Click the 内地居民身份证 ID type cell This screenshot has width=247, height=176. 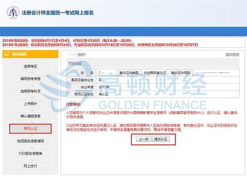tap(154, 73)
